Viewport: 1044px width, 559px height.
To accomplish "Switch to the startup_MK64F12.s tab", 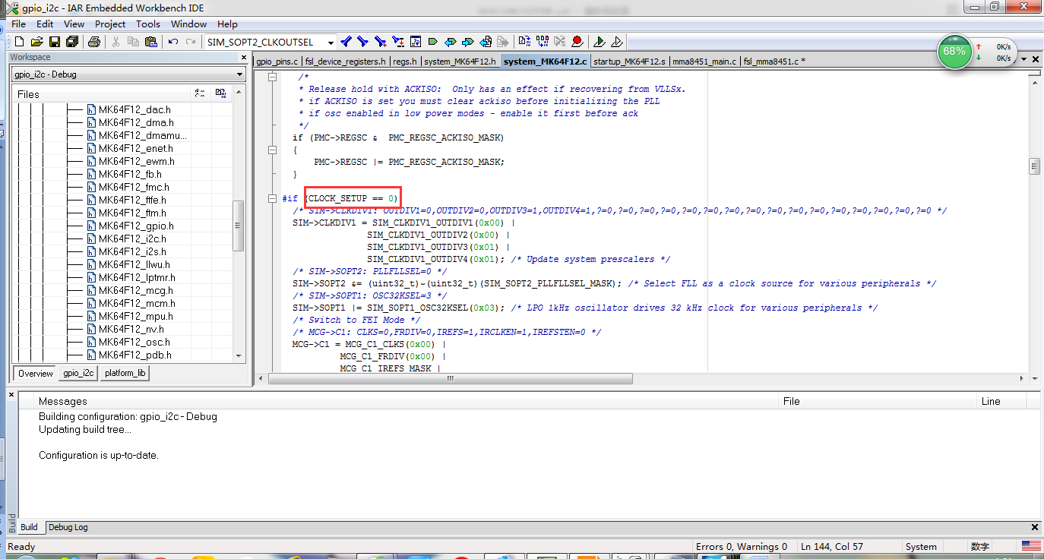I will coord(629,62).
